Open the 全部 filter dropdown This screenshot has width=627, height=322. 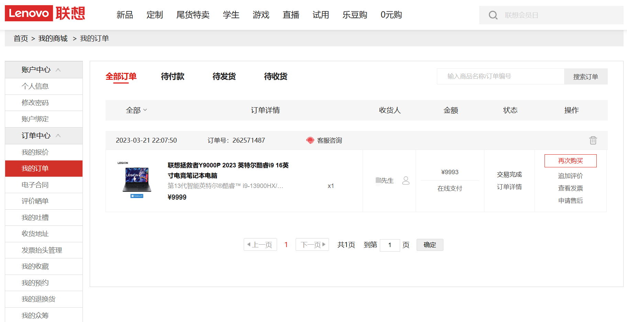click(136, 110)
